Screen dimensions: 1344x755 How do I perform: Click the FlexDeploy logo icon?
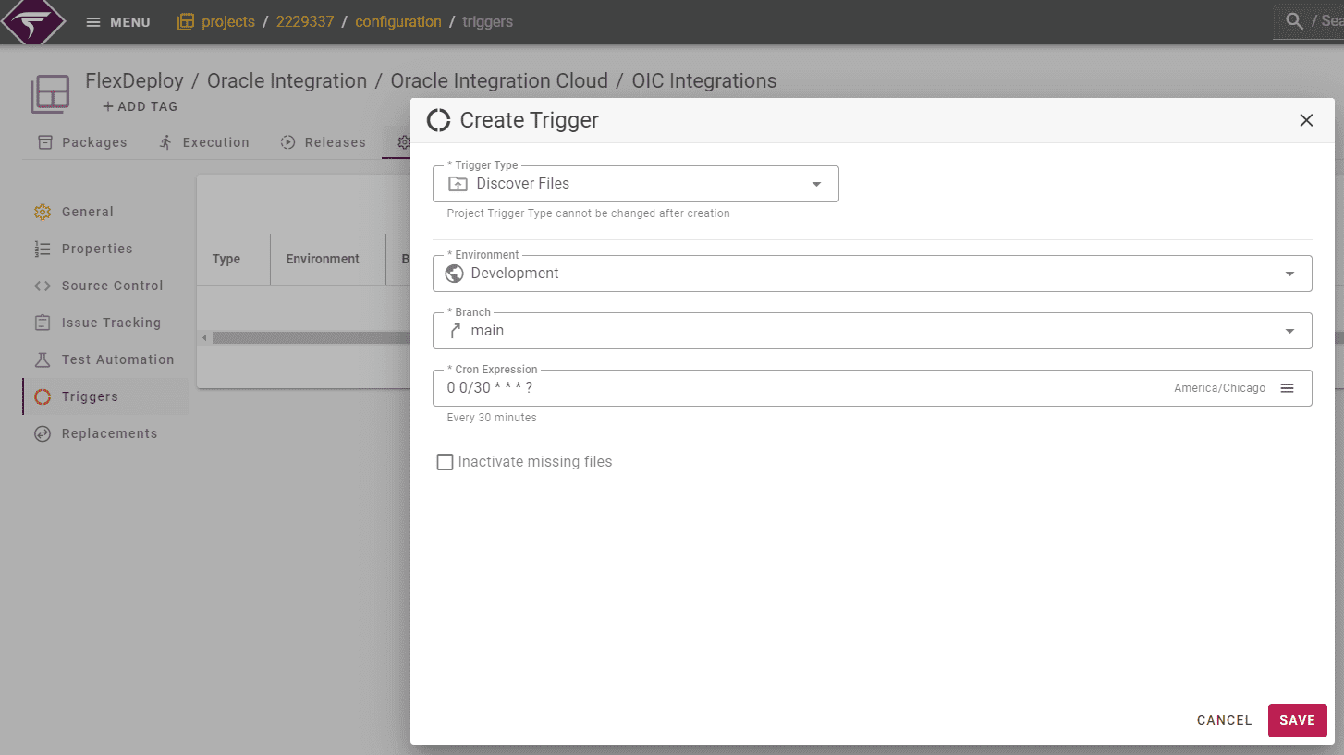coord(33,21)
